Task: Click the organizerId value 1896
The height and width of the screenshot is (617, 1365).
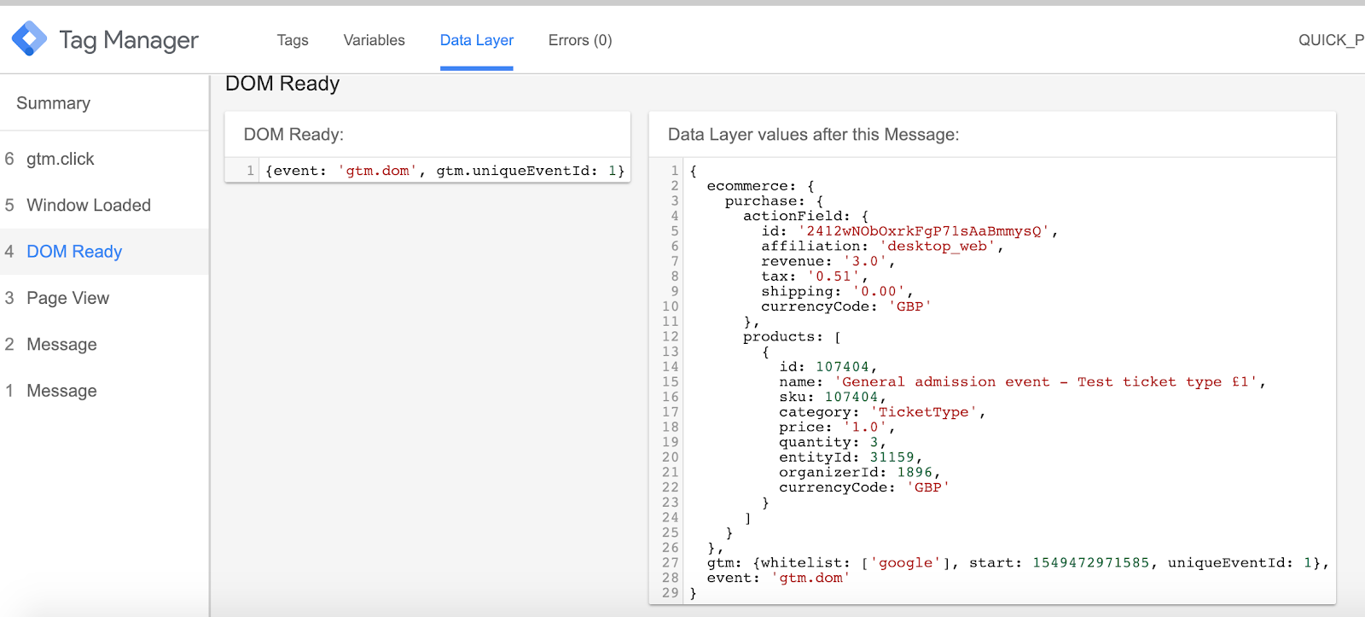Action: [914, 473]
